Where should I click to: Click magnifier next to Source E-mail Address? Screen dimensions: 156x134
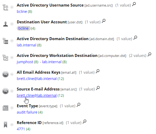(x=98, y=88)
